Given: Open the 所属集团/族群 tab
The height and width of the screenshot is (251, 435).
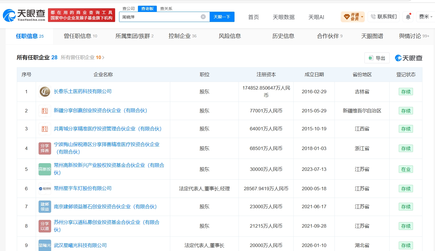Looking at the screenshot, I should (x=135, y=36).
